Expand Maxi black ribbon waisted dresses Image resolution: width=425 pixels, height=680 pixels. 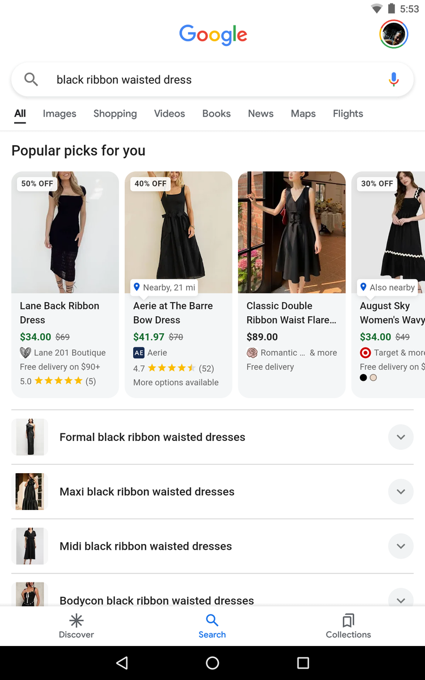(401, 492)
